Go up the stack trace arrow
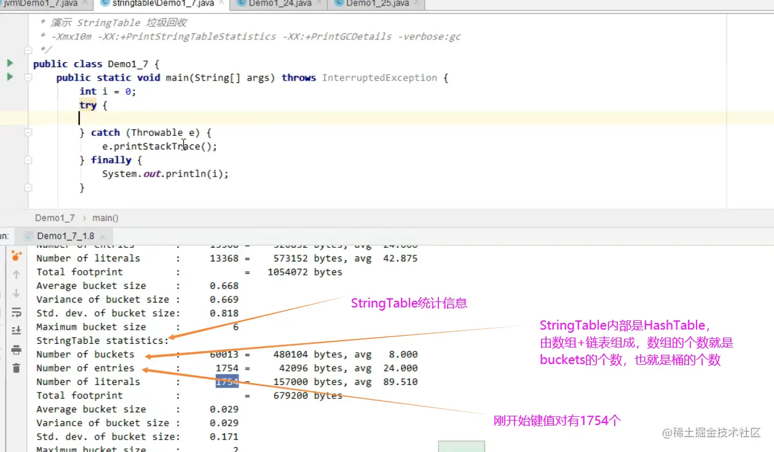774x452 pixels. coord(17,274)
